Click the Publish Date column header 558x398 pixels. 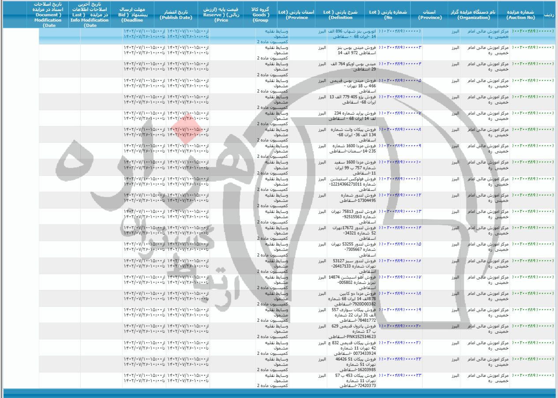[x=176, y=15]
